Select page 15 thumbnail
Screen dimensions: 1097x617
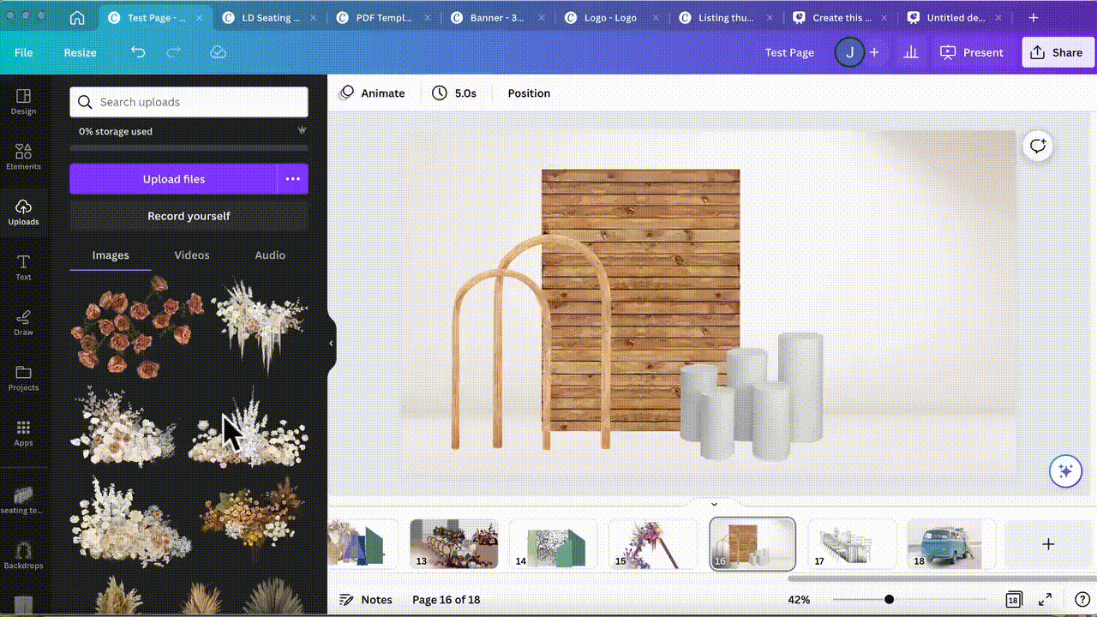click(x=653, y=544)
